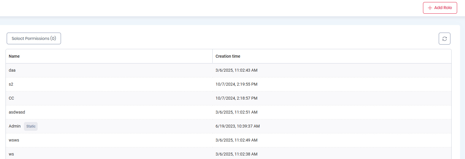Screen dimensions: 465x159
Task: Select the Admin role name
Action: (x=15, y=126)
